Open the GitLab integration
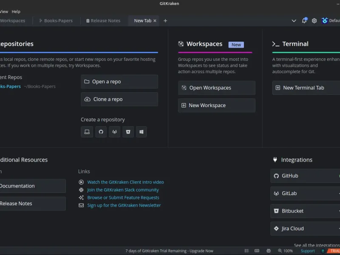The image size is (340, 255). coord(305,193)
